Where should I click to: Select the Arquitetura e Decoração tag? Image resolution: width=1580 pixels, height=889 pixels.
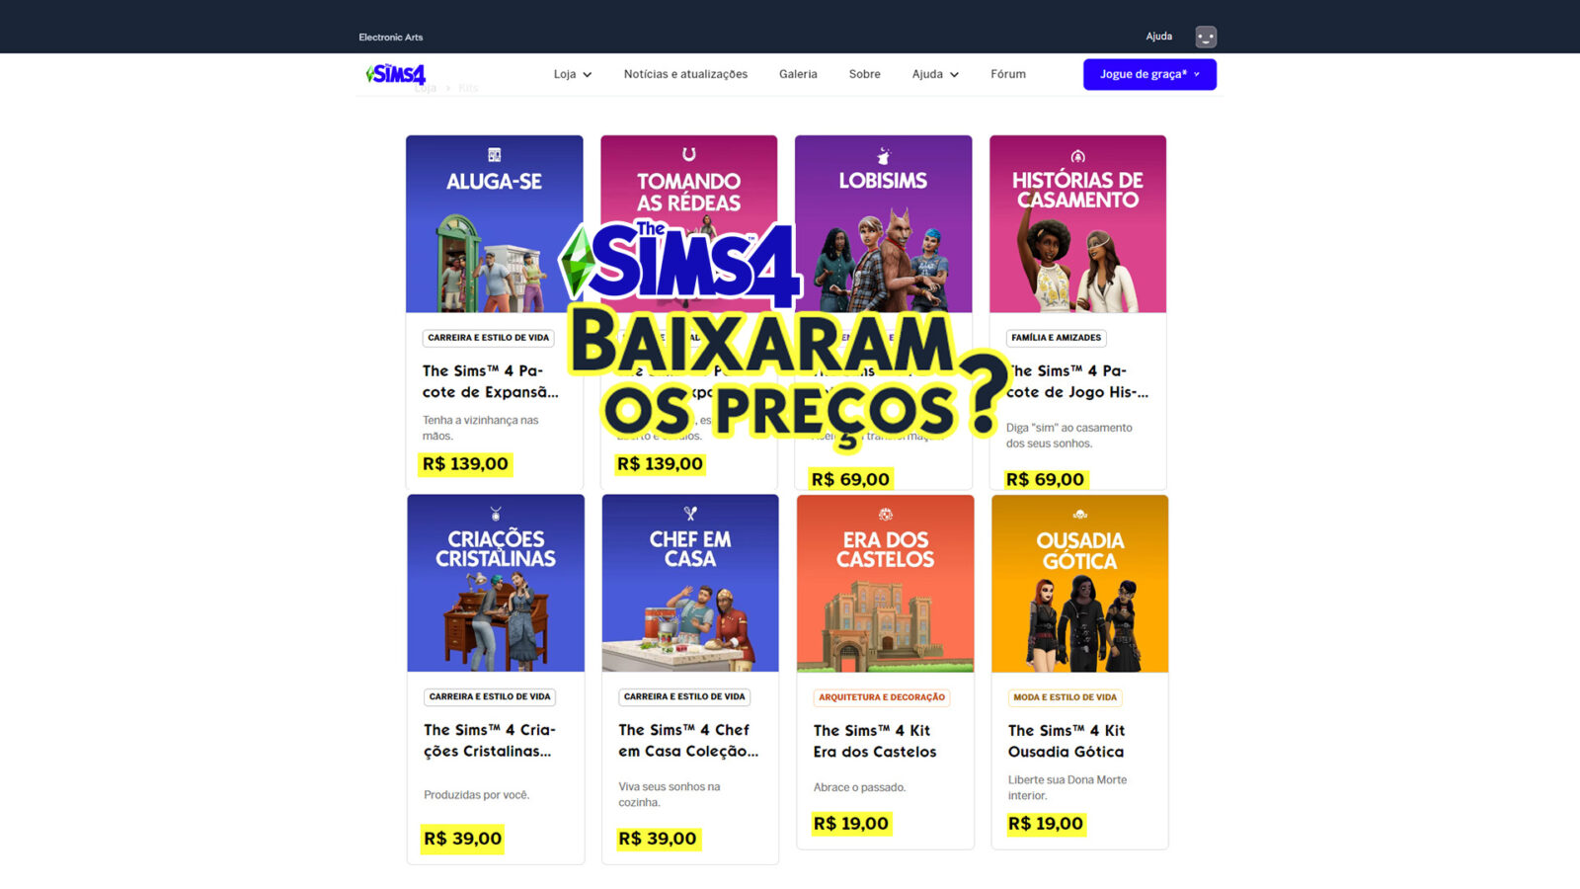coord(882,697)
